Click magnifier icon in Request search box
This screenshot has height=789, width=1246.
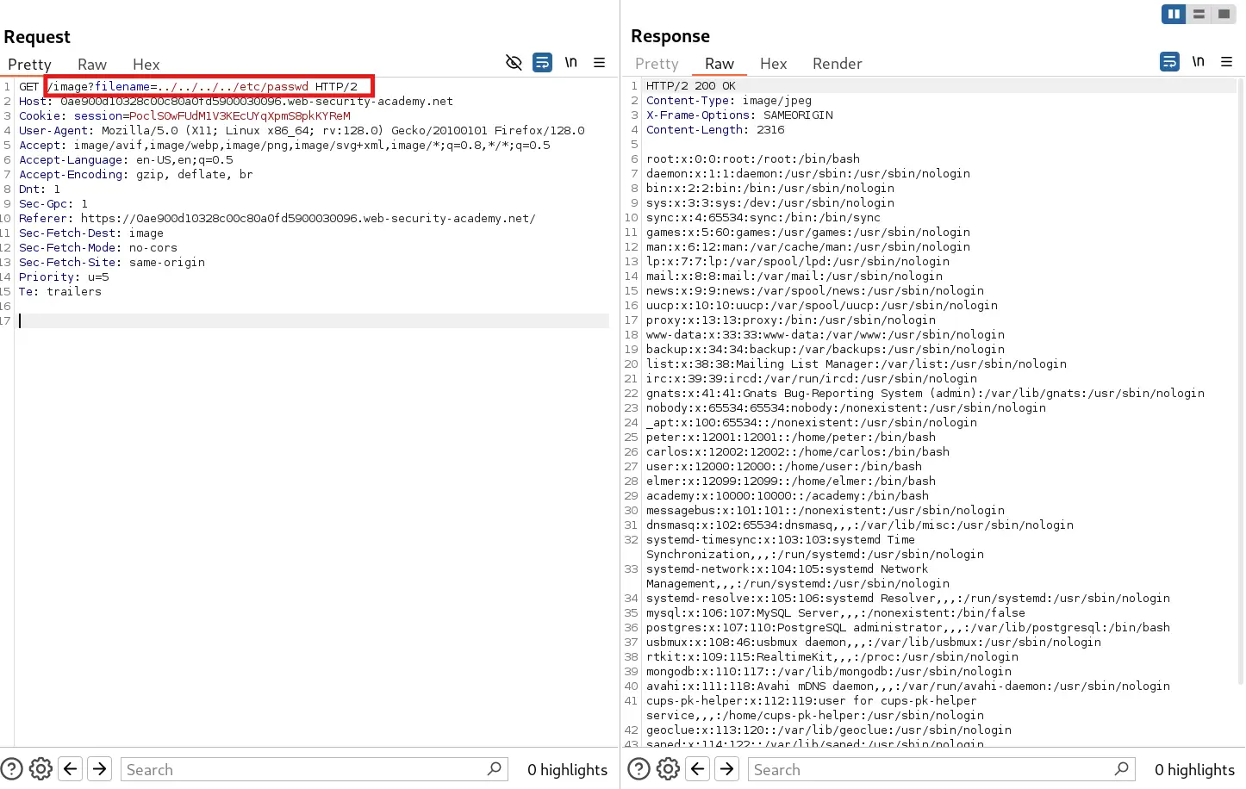(495, 768)
